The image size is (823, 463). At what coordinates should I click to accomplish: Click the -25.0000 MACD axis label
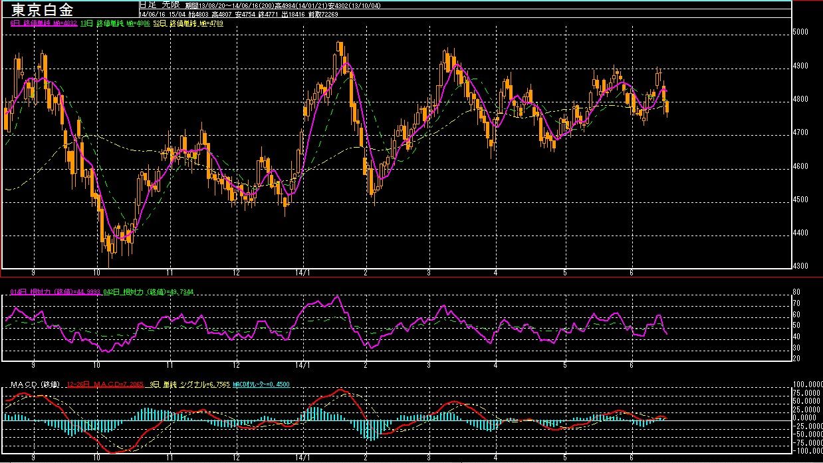pos(808,426)
